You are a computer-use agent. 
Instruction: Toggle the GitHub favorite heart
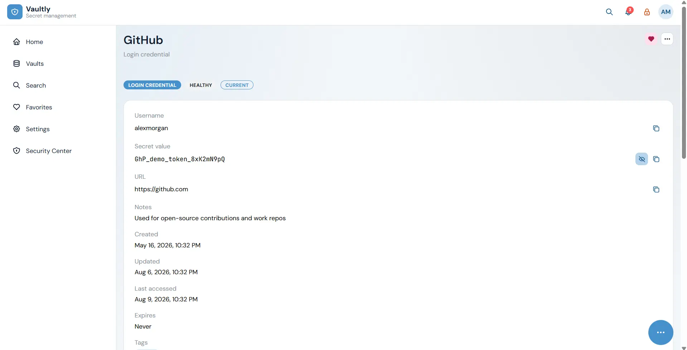click(x=651, y=39)
